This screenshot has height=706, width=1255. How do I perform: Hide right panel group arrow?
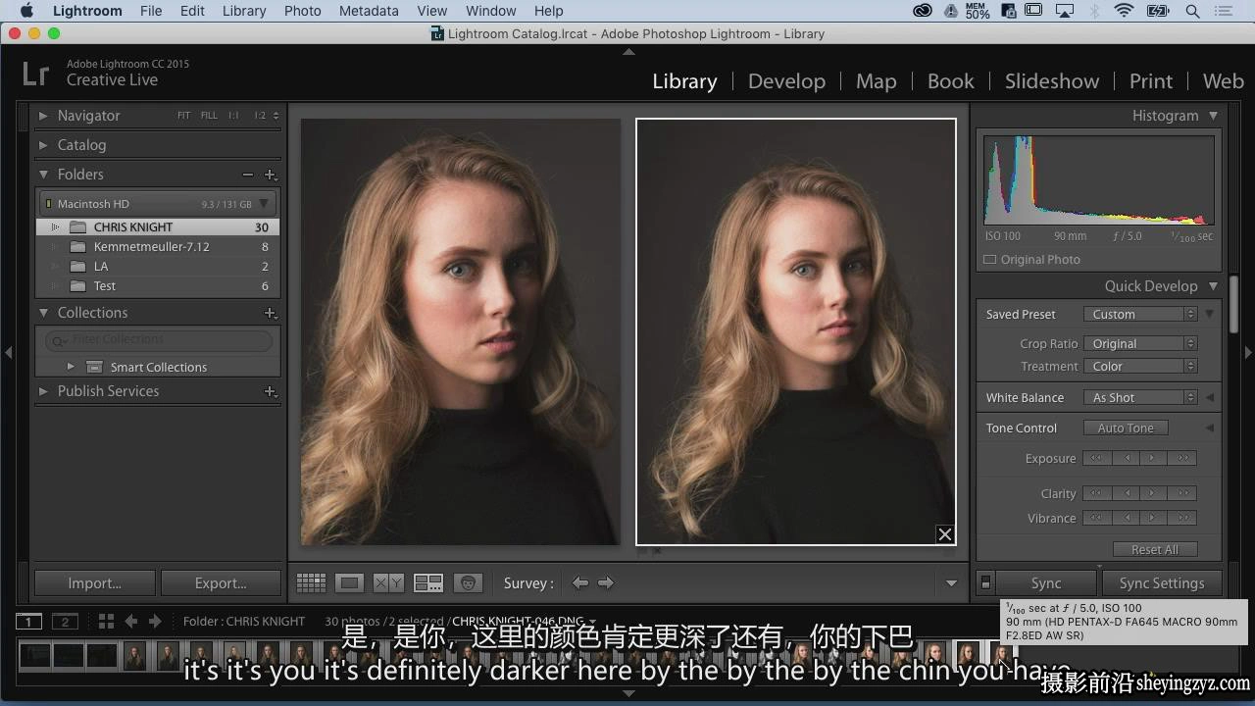click(x=1247, y=352)
